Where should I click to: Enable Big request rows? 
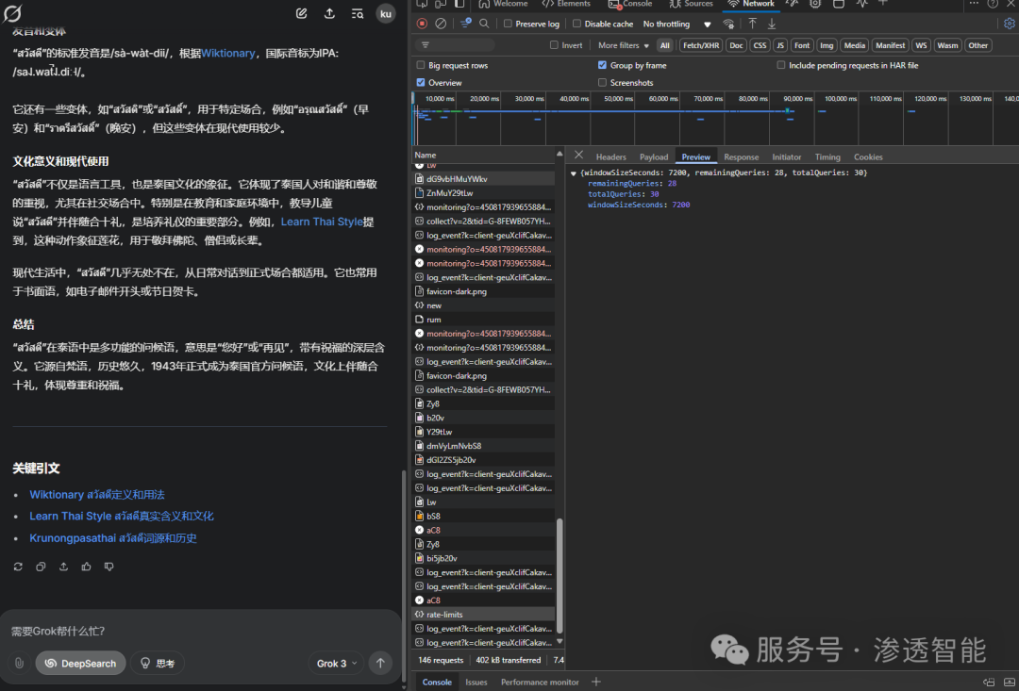coord(421,66)
